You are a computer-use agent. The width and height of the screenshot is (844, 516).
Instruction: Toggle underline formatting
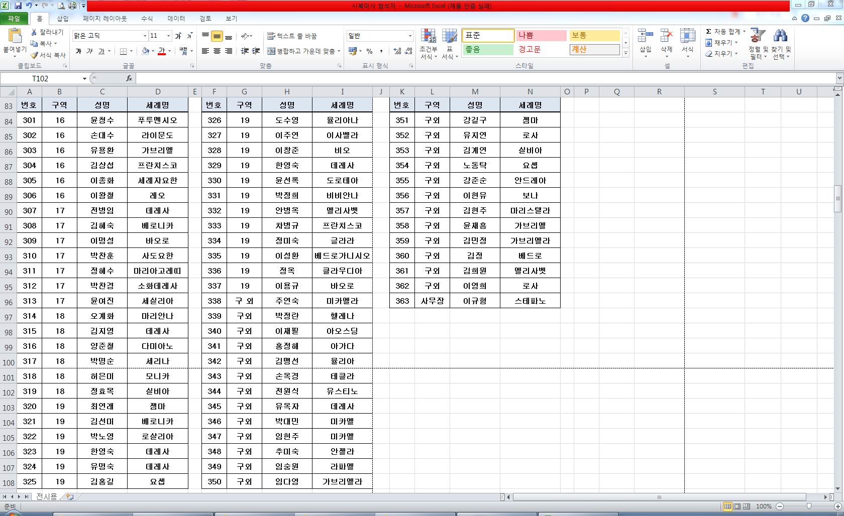[x=101, y=51]
